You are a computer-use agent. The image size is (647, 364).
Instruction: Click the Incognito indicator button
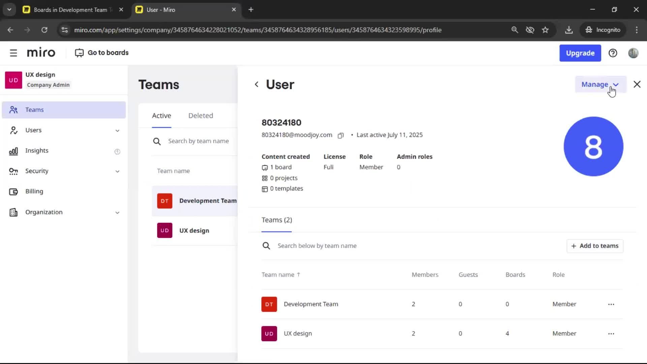pyautogui.click(x=603, y=30)
